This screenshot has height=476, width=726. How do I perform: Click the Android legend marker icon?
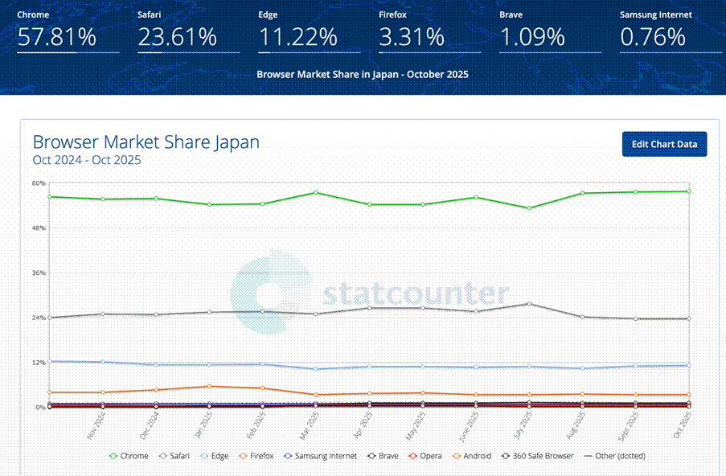tap(457, 456)
